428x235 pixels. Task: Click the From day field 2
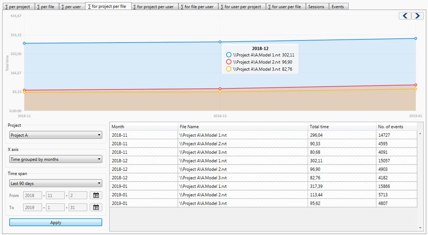[x=78, y=195]
